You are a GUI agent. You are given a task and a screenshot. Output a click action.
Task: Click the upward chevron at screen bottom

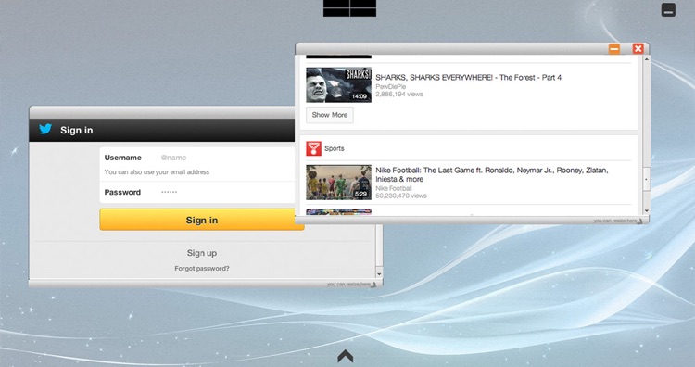tap(346, 356)
